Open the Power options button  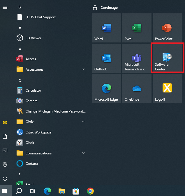pos(5,178)
